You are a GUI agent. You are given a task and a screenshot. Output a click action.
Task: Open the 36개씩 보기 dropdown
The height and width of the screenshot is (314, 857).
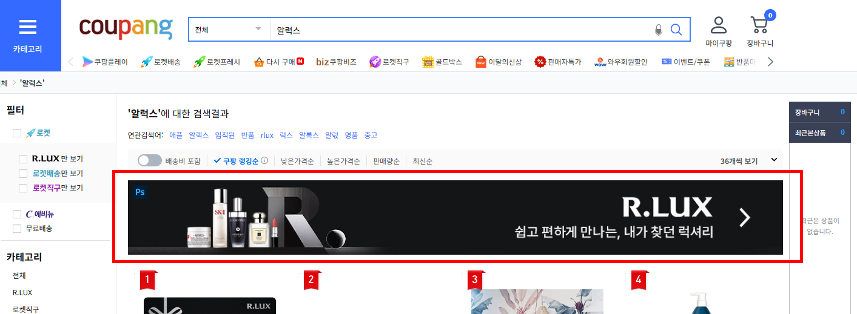(x=748, y=161)
